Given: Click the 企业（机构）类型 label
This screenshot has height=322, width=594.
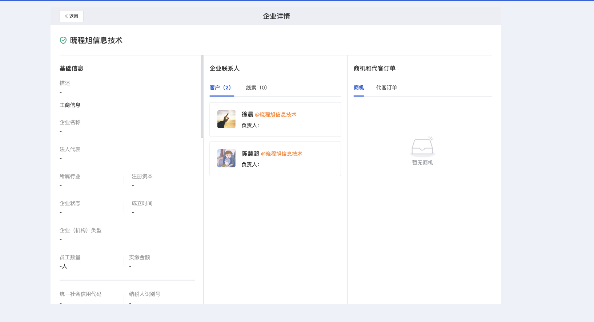Looking at the screenshot, I should pos(81,230).
